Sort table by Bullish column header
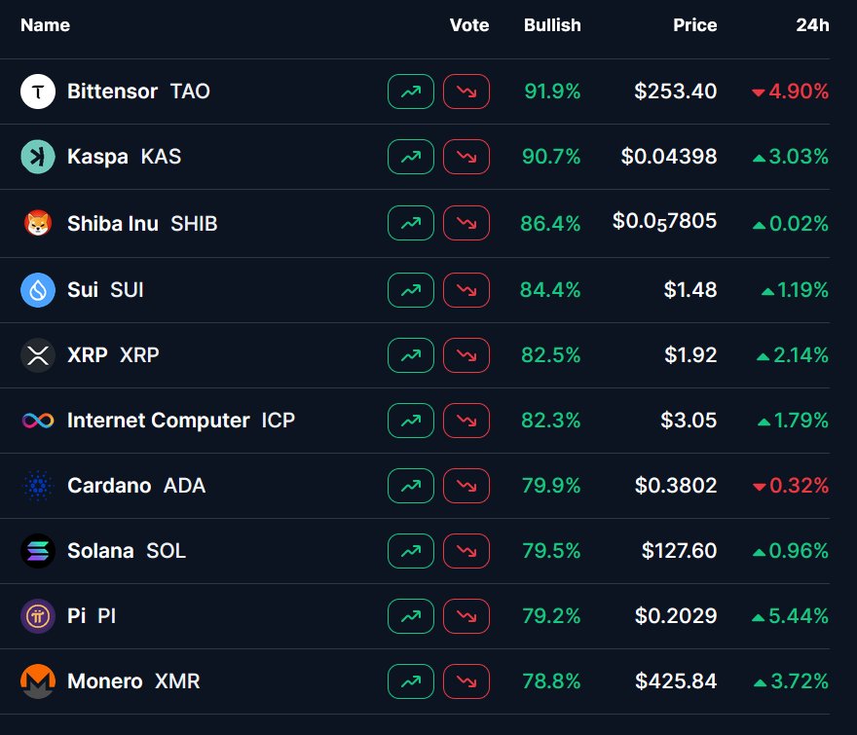The height and width of the screenshot is (735, 857). [552, 25]
